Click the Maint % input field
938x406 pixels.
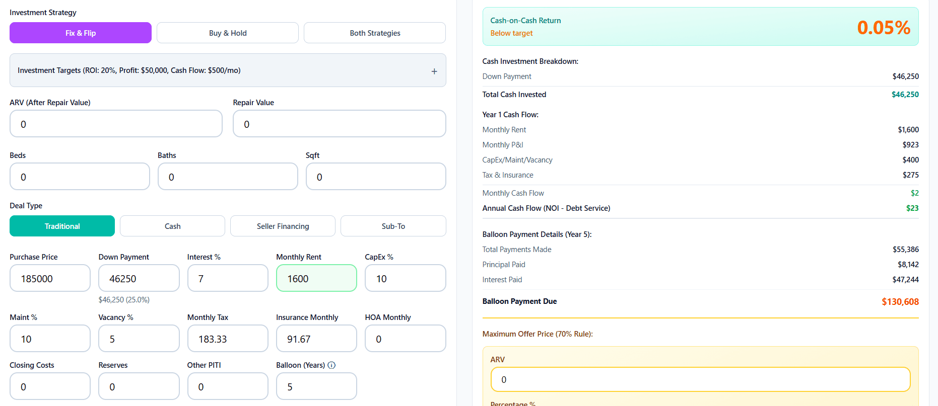pyautogui.click(x=50, y=339)
